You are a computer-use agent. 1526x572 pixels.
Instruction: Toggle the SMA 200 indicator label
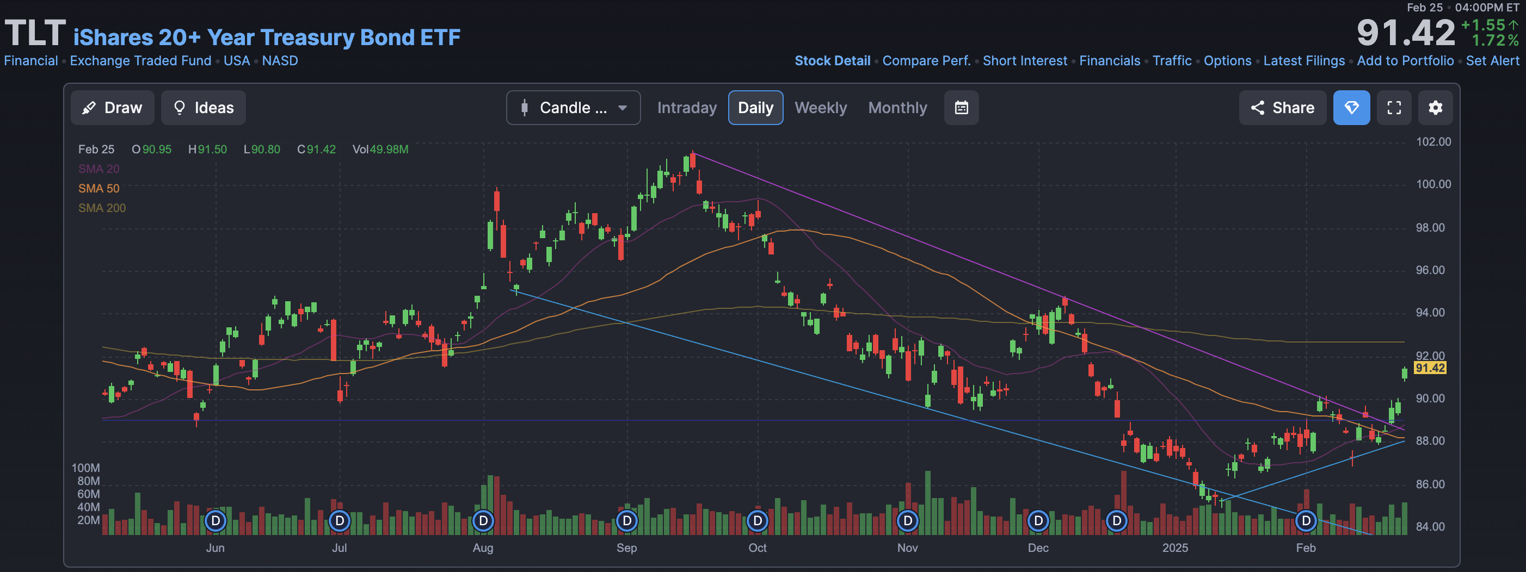[102, 208]
